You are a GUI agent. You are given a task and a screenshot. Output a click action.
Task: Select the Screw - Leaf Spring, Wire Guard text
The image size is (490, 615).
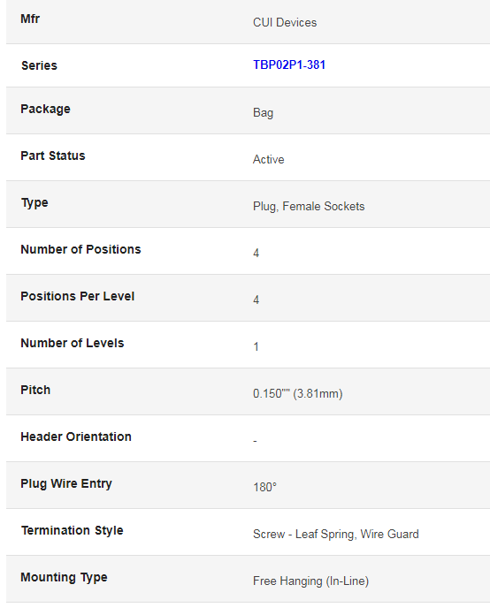(336, 535)
